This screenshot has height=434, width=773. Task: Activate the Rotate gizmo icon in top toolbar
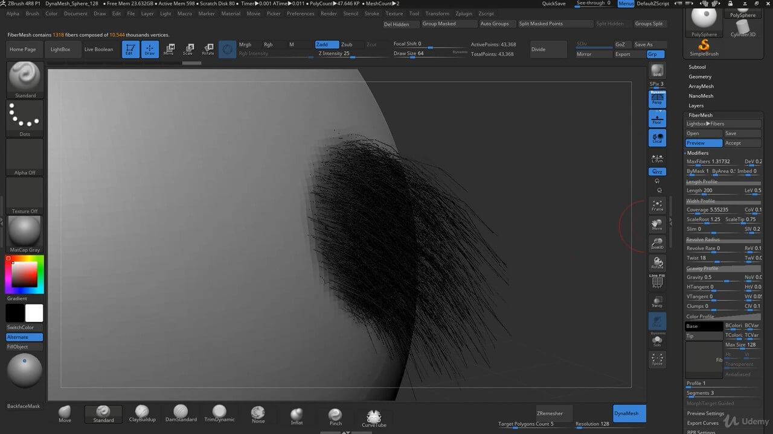pos(208,49)
